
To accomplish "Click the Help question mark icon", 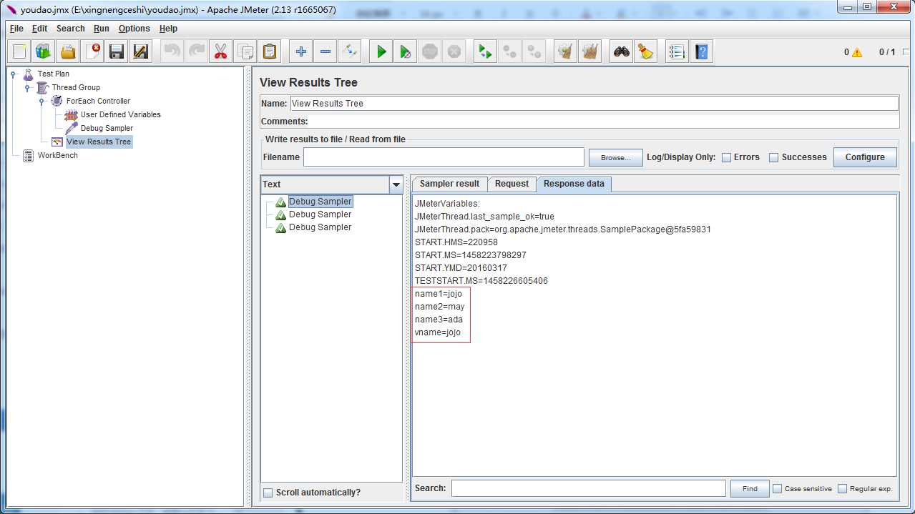I will point(702,51).
